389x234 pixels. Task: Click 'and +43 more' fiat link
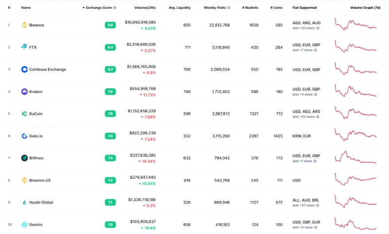[x=303, y=28]
